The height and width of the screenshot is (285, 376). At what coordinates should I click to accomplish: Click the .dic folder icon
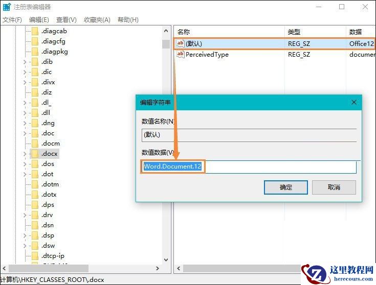coord(35,72)
